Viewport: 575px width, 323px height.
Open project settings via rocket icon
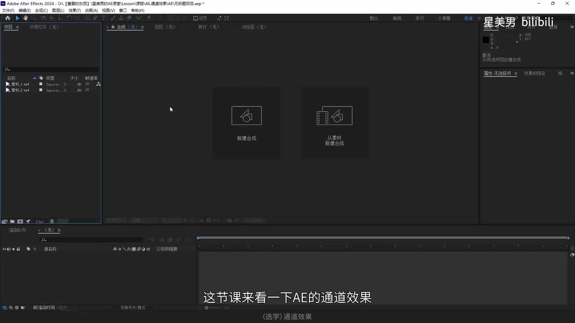(28, 221)
